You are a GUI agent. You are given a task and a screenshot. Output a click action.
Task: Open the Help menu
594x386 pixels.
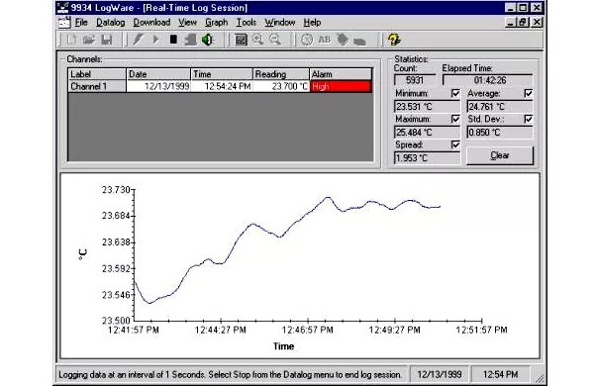[312, 23]
